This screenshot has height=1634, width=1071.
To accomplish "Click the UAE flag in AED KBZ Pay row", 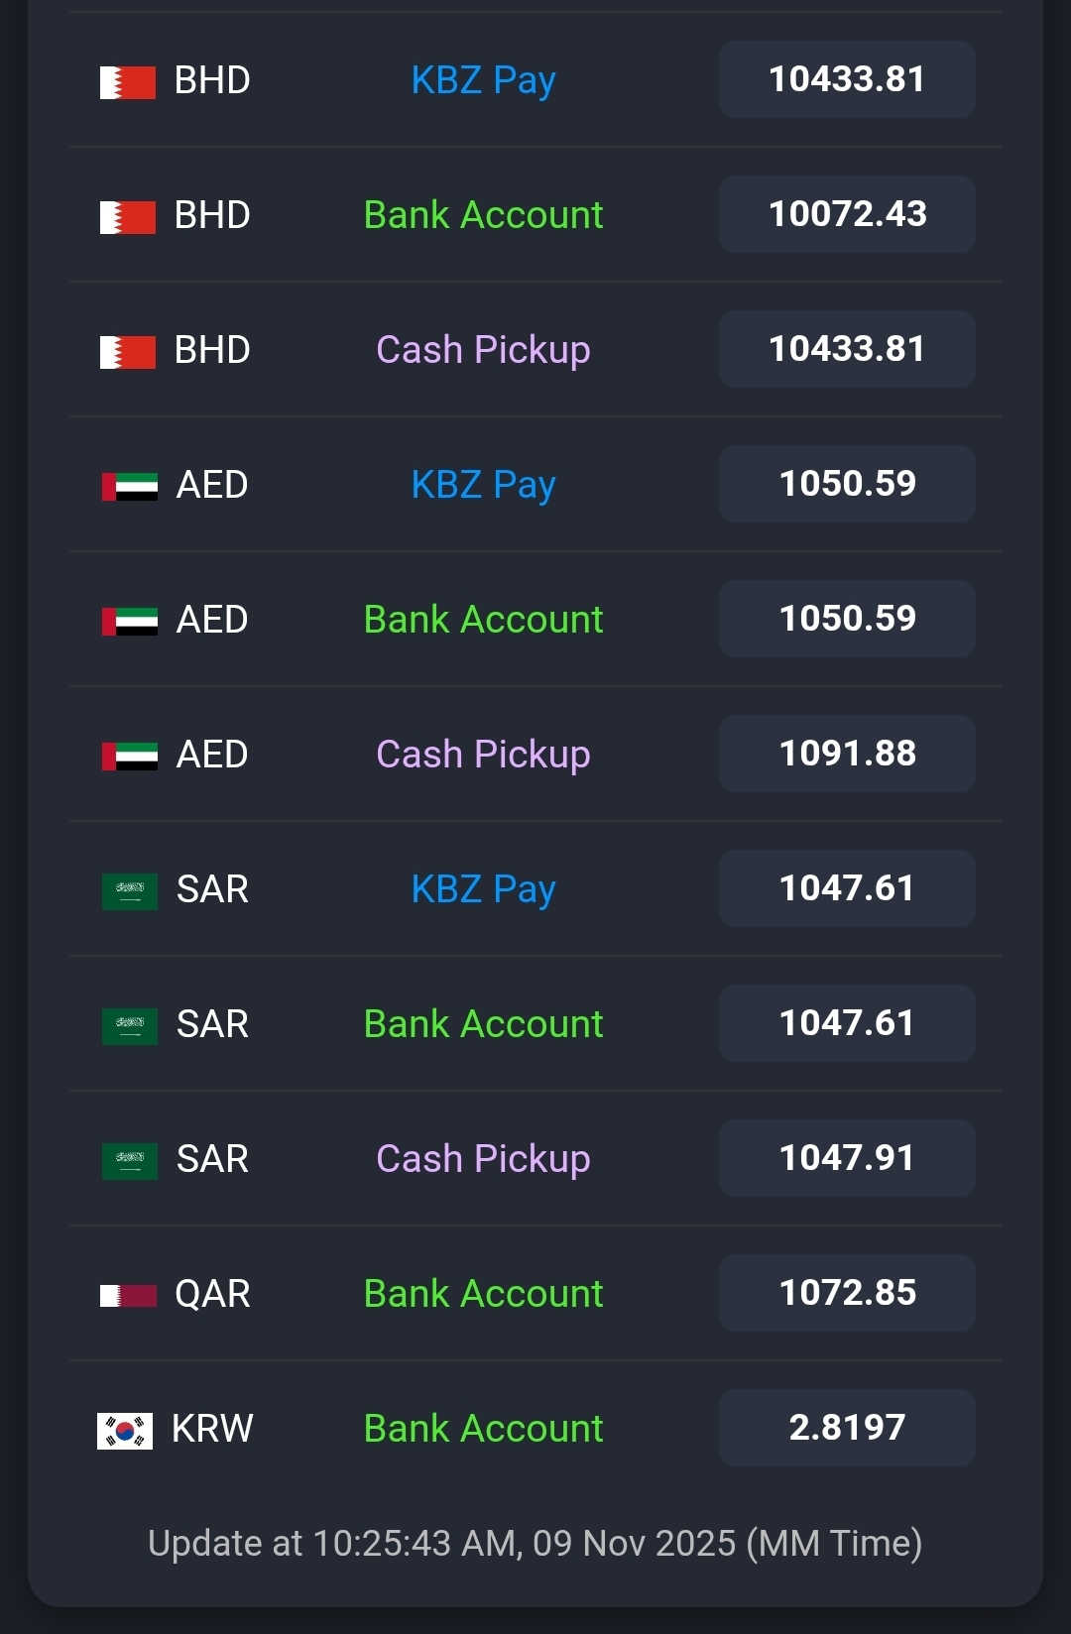I will (130, 487).
